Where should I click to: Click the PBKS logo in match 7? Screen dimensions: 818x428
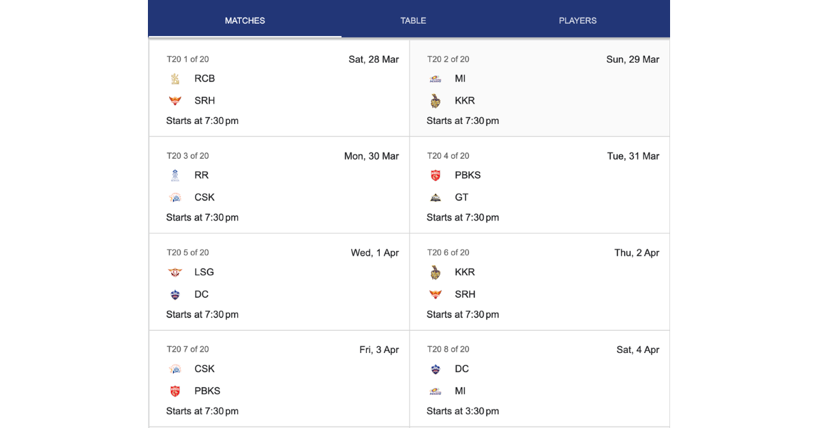point(176,391)
